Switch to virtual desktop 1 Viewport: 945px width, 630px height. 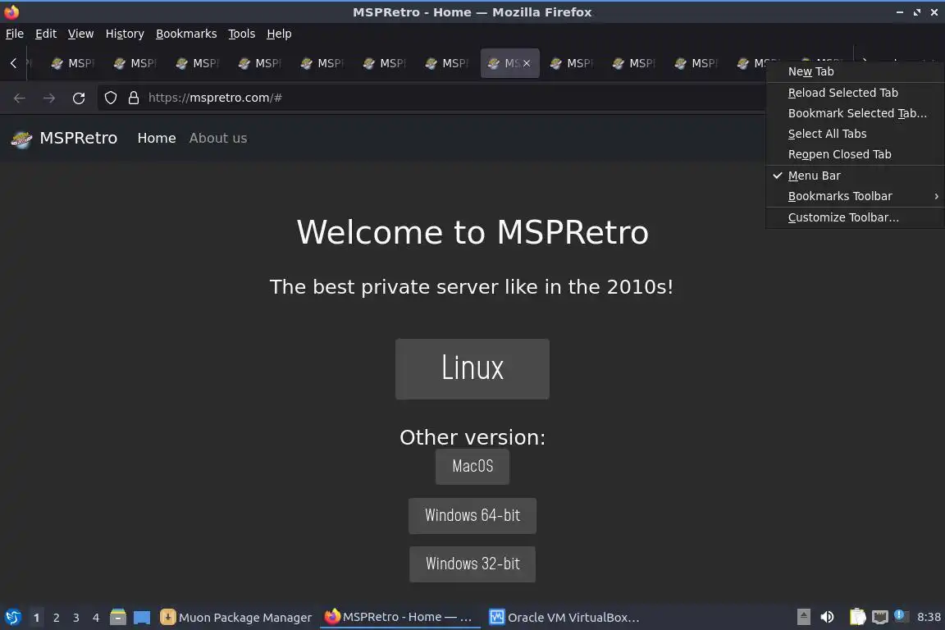[x=36, y=618]
